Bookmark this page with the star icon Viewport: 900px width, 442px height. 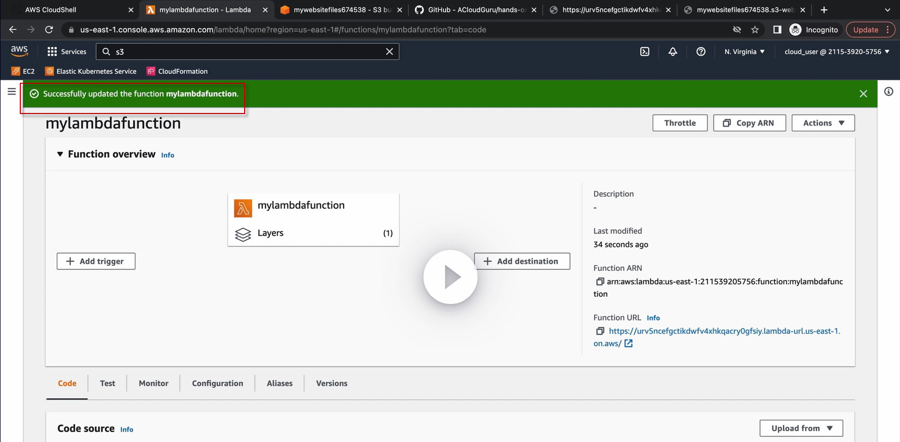755,30
